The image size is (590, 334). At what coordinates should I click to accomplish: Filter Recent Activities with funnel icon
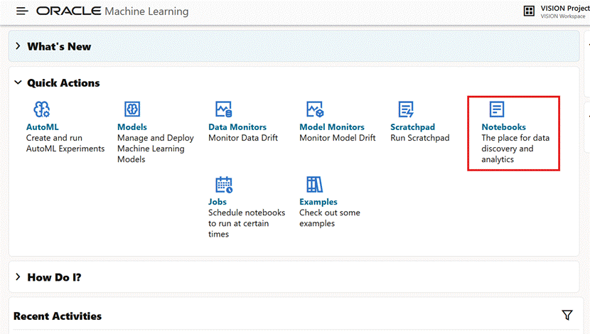click(x=567, y=315)
